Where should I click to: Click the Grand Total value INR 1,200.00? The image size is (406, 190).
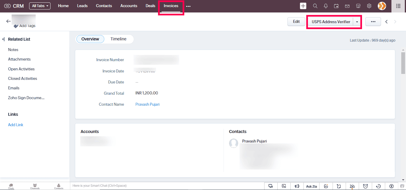147,93
